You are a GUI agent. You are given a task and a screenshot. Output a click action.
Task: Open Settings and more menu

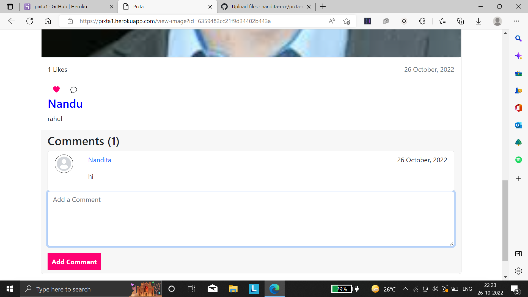click(516, 21)
